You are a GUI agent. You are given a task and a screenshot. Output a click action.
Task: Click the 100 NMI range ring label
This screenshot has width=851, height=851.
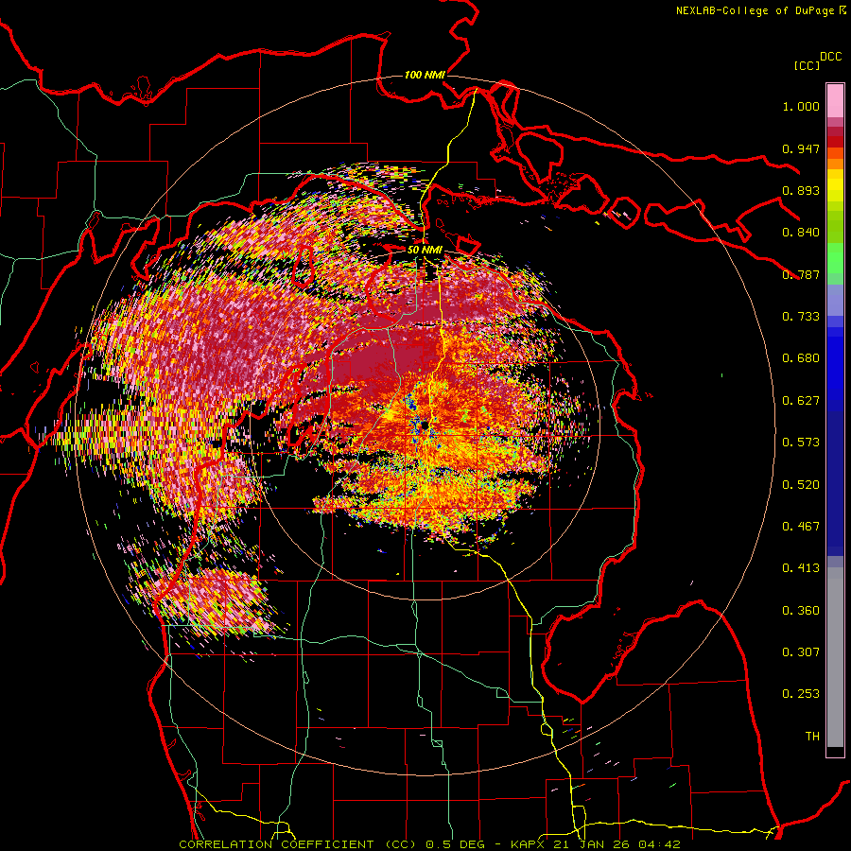coord(425,75)
